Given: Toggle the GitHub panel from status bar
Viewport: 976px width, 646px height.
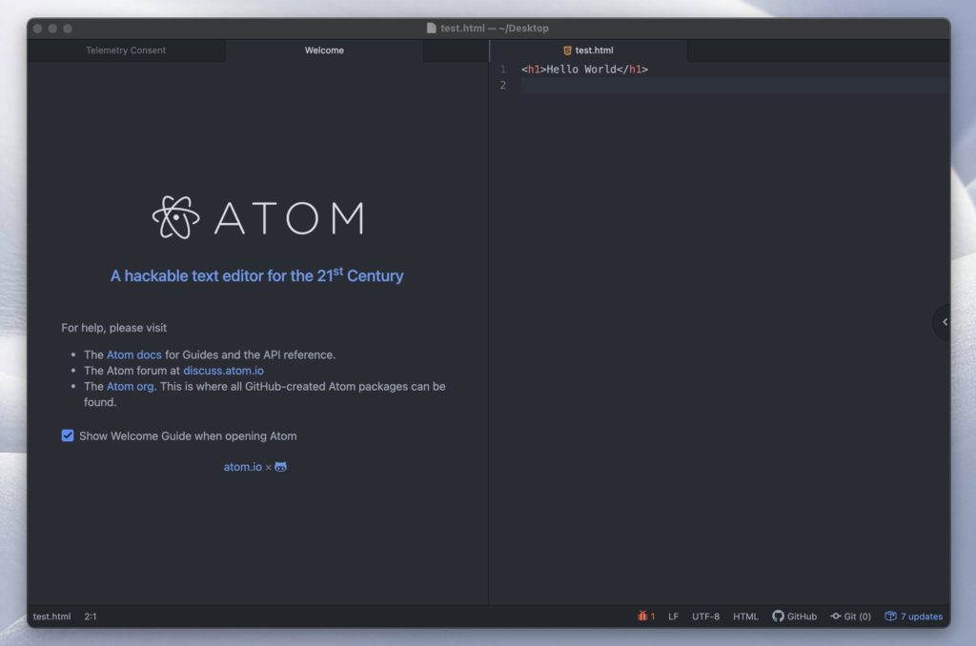Looking at the screenshot, I should 794,616.
